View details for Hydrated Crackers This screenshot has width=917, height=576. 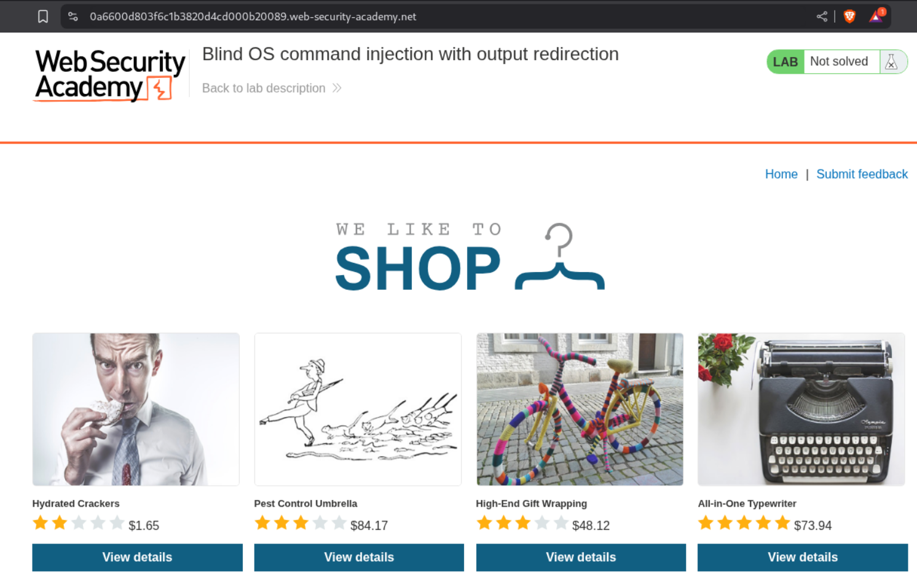(x=137, y=557)
